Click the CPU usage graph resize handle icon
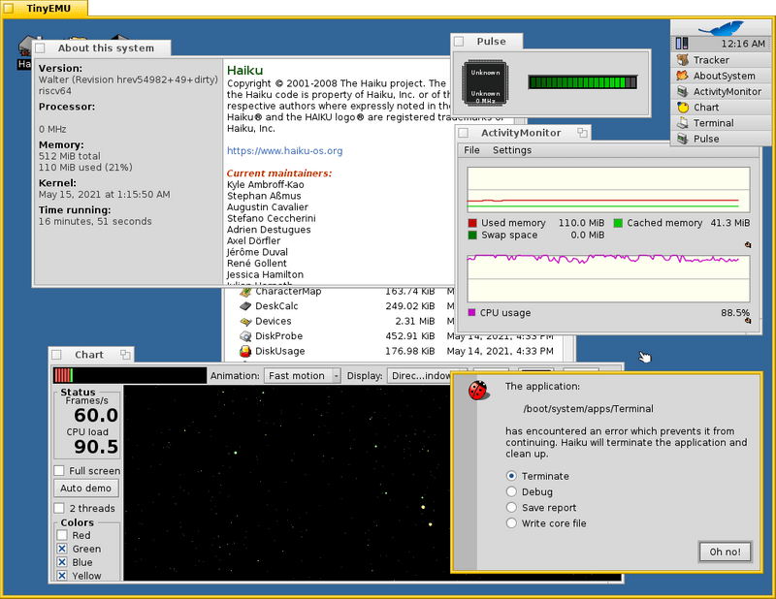Viewport: 776px width, 599px height. point(748,321)
